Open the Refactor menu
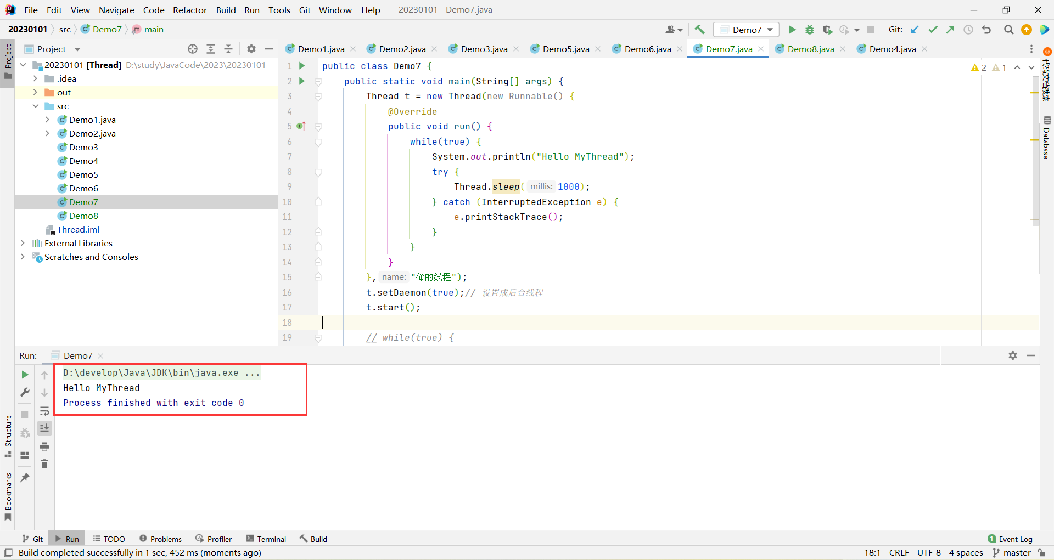Viewport: 1054px width, 560px height. point(189,10)
